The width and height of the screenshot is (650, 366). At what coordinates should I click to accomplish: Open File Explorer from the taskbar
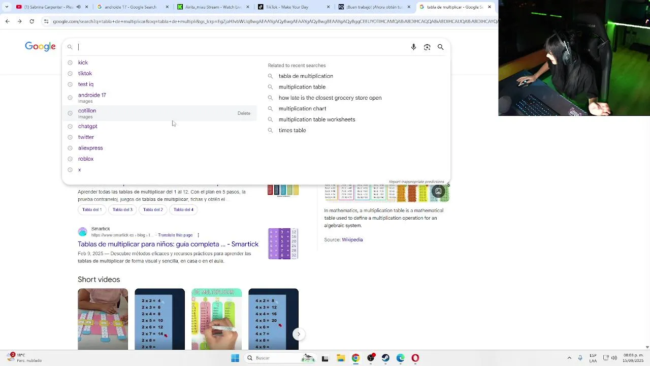(341, 358)
